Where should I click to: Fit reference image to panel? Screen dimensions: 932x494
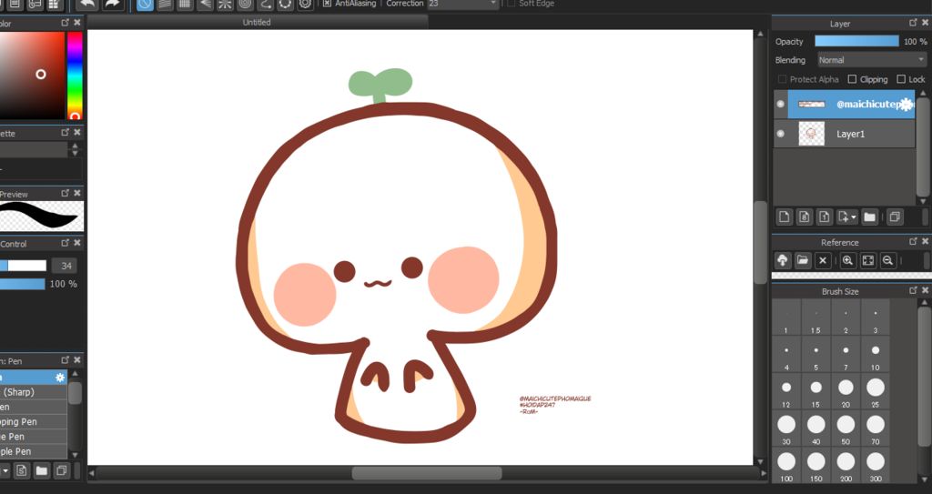click(867, 260)
